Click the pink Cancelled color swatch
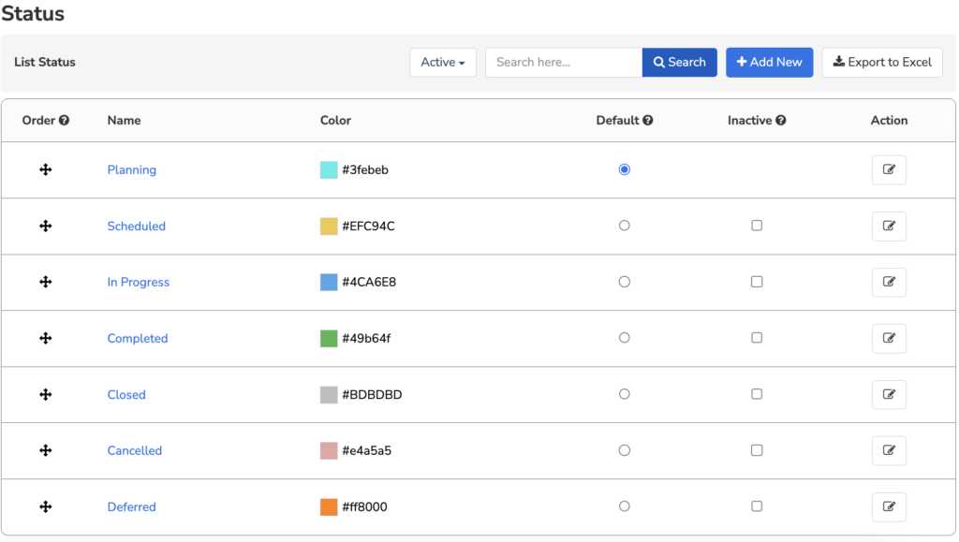This screenshot has width=959, height=542. (x=329, y=451)
